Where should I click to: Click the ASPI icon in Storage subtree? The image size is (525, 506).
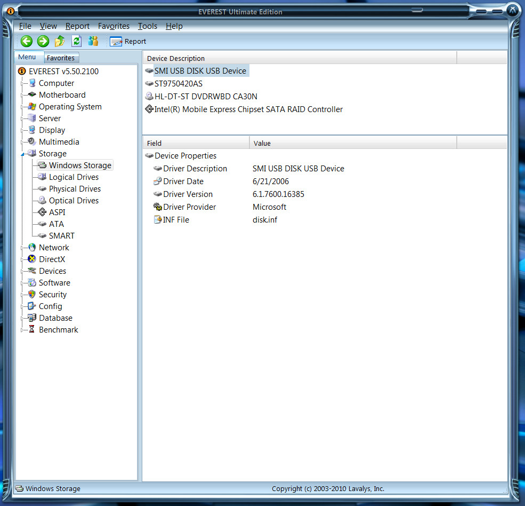pyautogui.click(x=42, y=212)
